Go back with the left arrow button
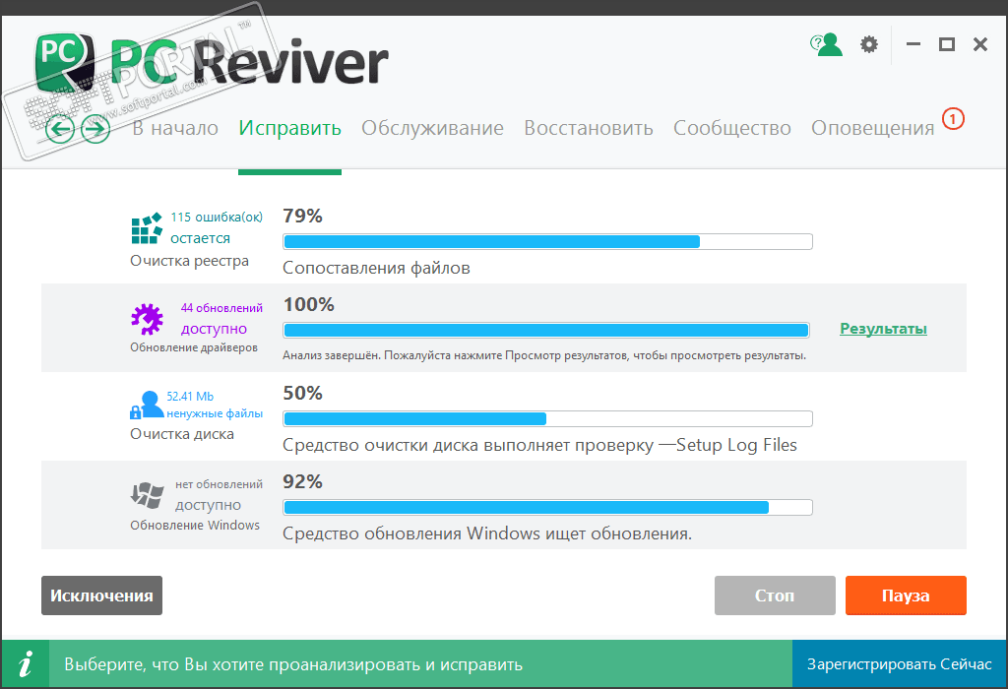Image resolution: width=1008 pixels, height=689 pixels. 60,129
